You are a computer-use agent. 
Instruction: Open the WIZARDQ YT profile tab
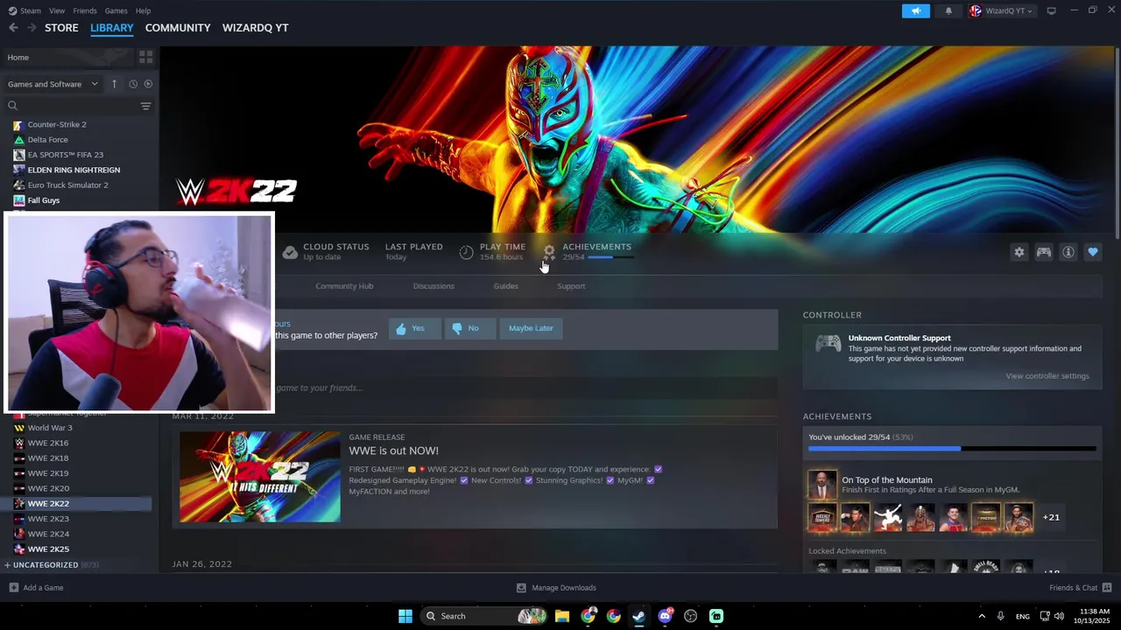click(x=255, y=28)
